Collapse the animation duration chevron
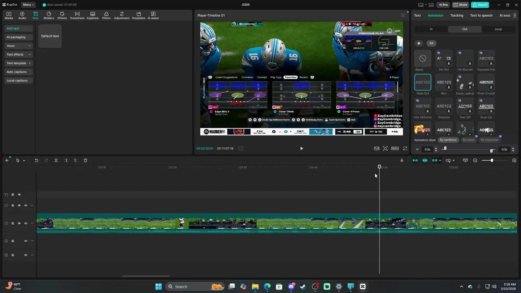The width and height of the screenshot is (521, 293). pyautogui.click(x=417, y=149)
